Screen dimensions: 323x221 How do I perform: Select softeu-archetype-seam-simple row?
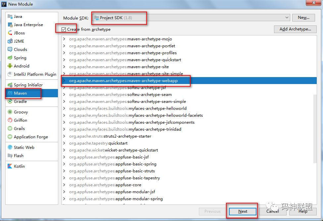[189, 101]
